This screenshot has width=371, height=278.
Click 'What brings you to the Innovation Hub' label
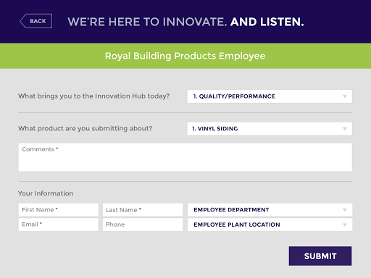click(x=93, y=96)
